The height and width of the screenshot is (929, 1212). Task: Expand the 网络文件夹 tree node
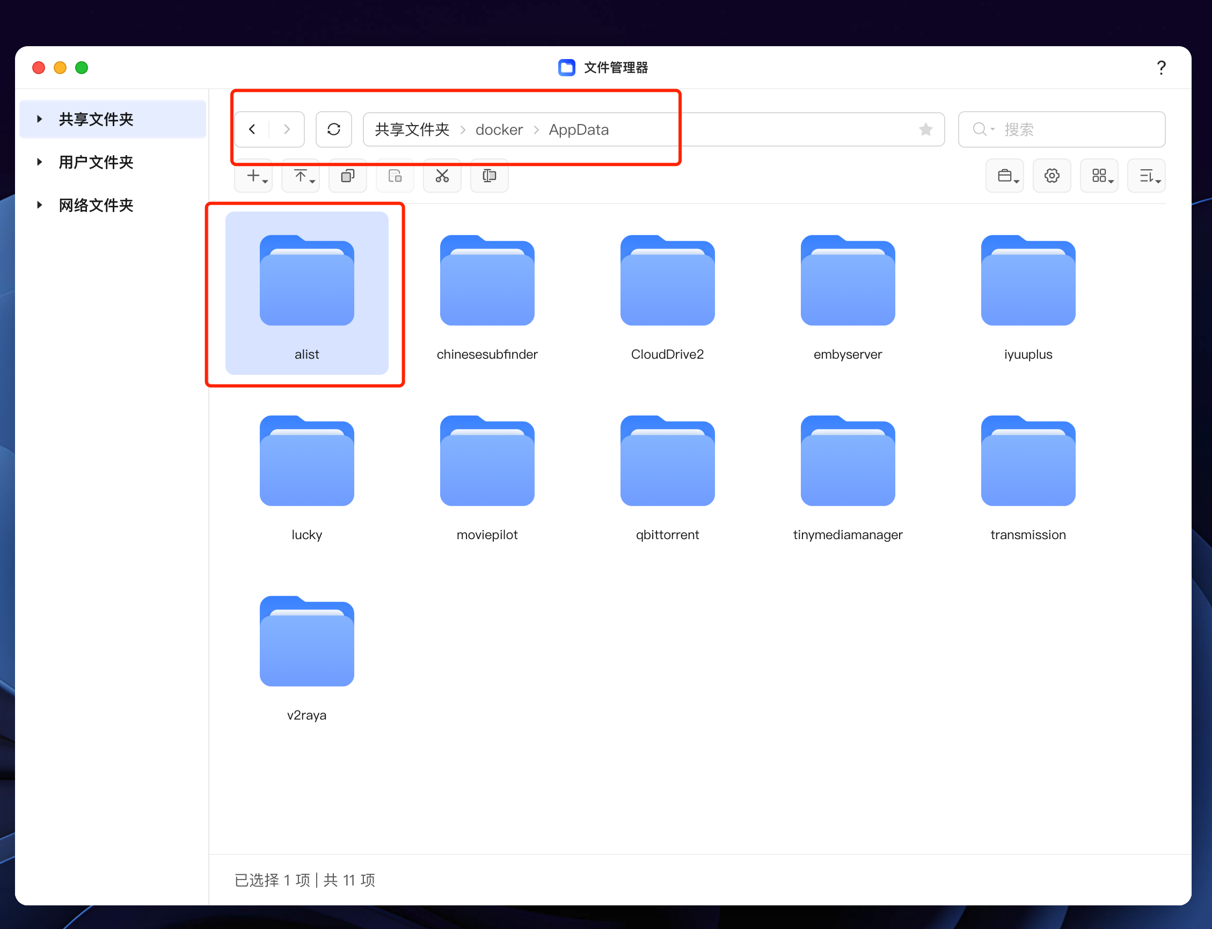39,205
